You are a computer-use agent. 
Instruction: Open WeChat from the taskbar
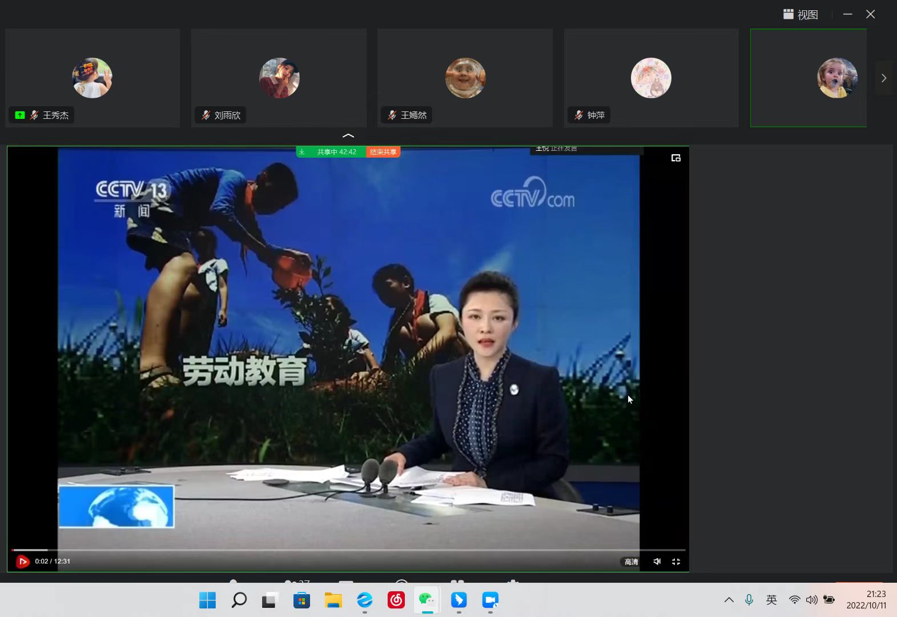coord(427,600)
